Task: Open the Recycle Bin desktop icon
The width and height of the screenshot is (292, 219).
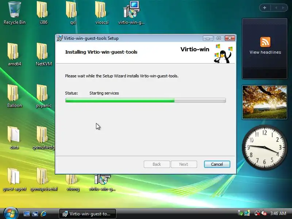Action: click(x=14, y=13)
